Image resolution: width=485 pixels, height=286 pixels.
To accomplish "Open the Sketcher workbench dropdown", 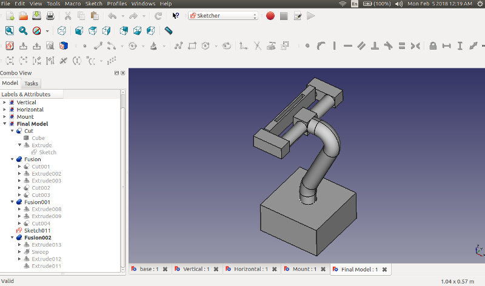I will coord(223,16).
